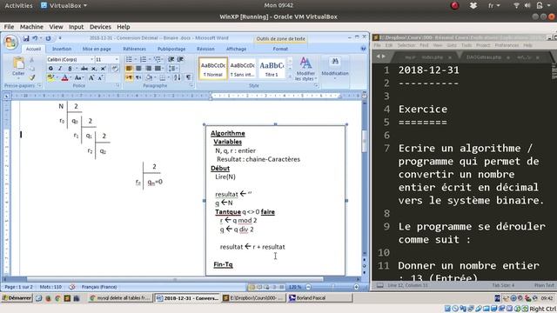The width and height of the screenshot is (557, 313).
Task: Toggle subscript formatting
Action: click(93, 69)
